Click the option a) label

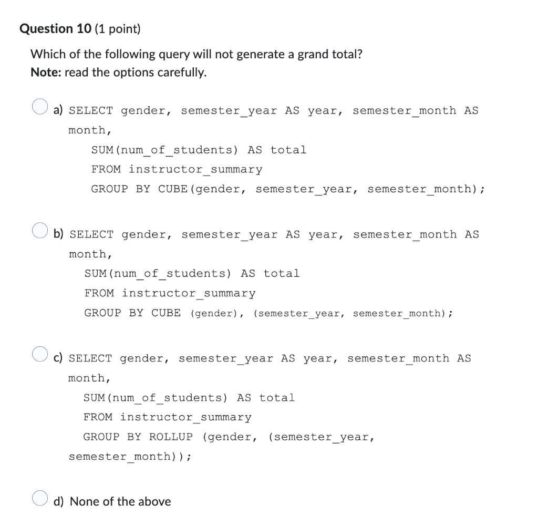(x=57, y=110)
